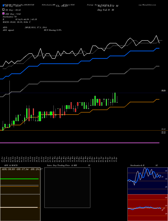Click the magenta 200 day line across chart
Screen dimensions: 168x221
(x=80, y=143)
